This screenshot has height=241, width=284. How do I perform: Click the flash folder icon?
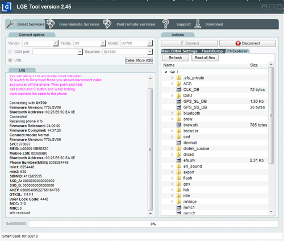click(x=178, y=178)
